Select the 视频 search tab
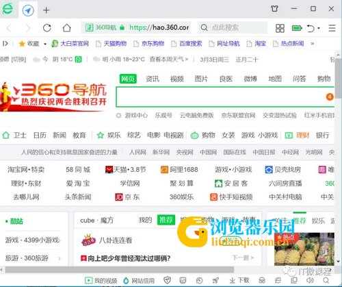342x287 pixels. coord(177,79)
